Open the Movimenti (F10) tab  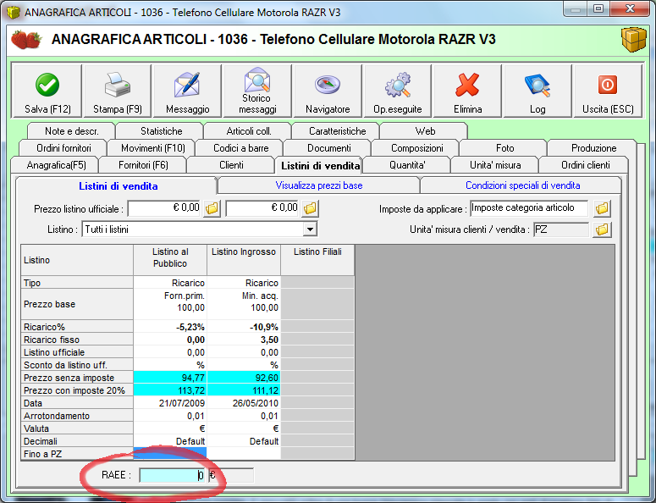152,148
